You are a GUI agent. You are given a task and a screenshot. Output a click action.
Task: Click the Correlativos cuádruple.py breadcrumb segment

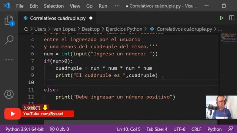pos(184,29)
